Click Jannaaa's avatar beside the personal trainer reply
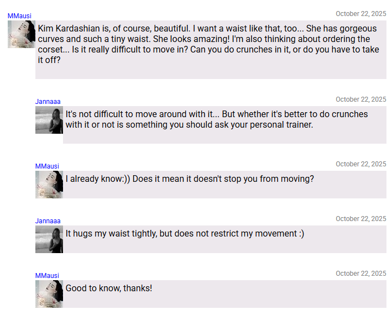This screenshot has height=315, width=387. point(49,120)
